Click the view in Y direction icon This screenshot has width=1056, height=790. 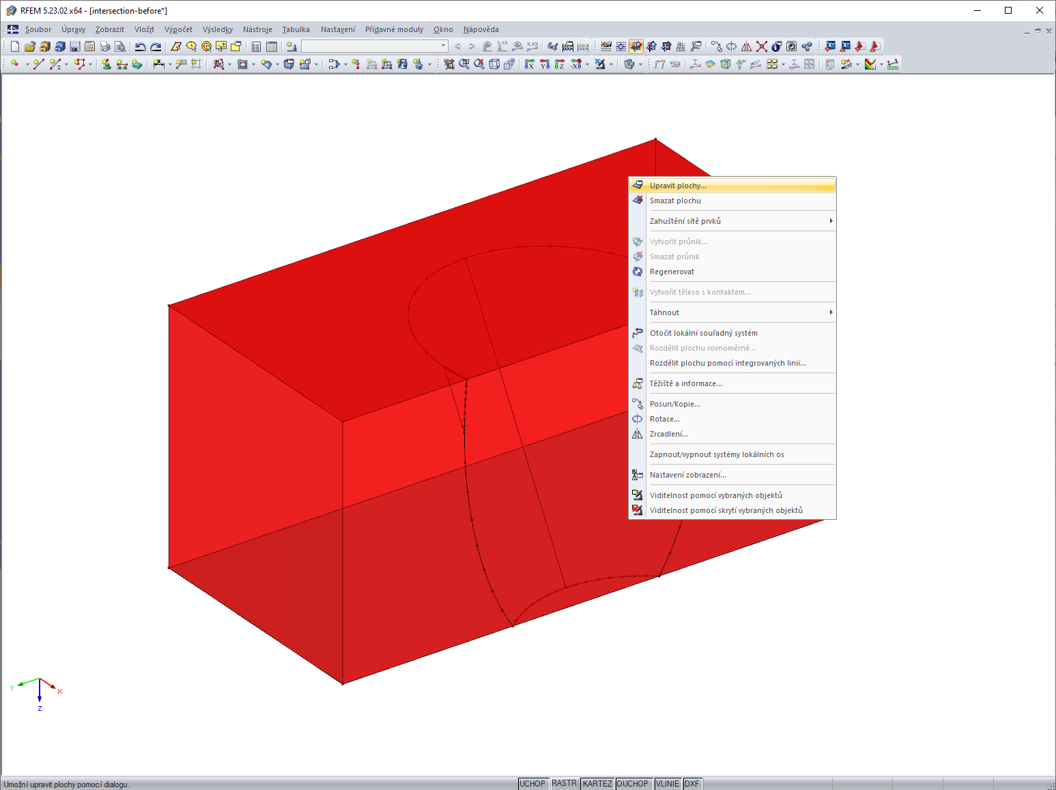click(x=544, y=64)
